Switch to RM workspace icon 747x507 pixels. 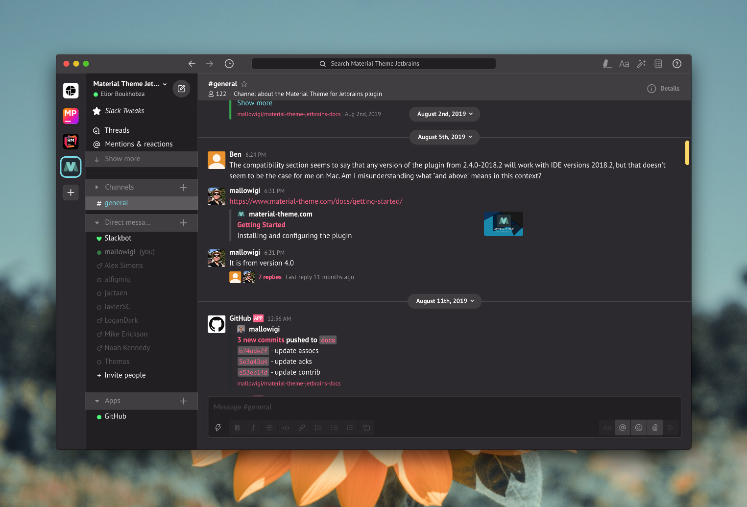click(71, 142)
